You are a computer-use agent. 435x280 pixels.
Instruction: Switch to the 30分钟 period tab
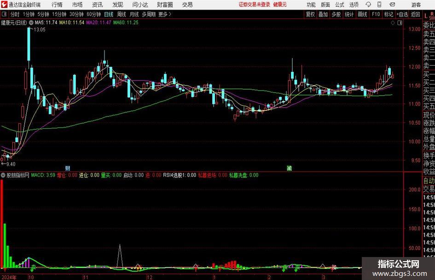tap(76, 14)
